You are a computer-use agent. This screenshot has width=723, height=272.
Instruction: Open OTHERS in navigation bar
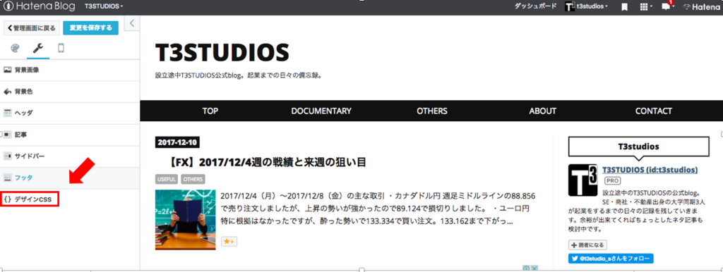[432, 111]
